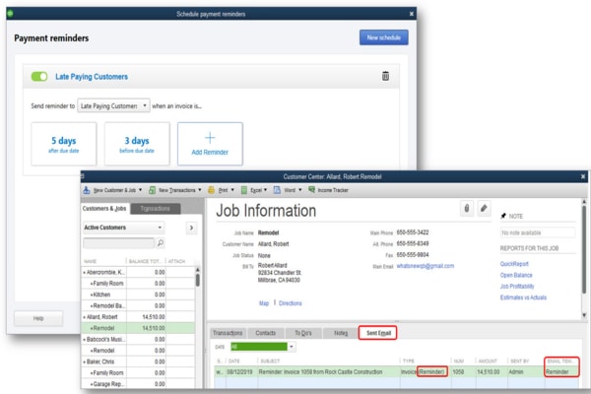The width and height of the screenshot is (591, 394).
Task: Delete the Late Paying Customers schedule with trash icon
Action: point(385,76)
